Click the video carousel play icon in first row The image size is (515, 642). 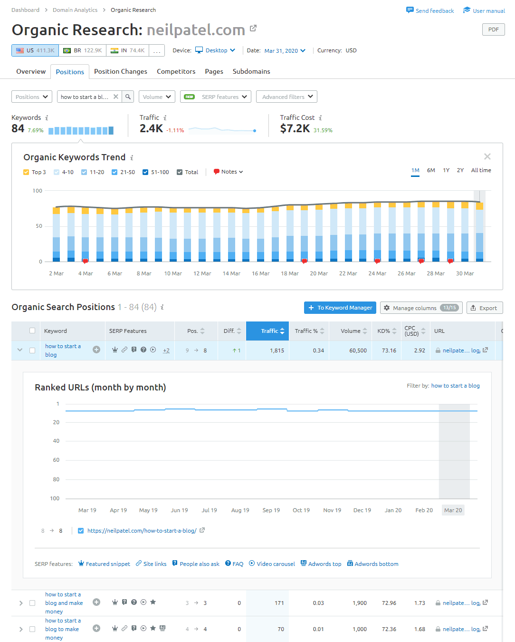point(153,350)
